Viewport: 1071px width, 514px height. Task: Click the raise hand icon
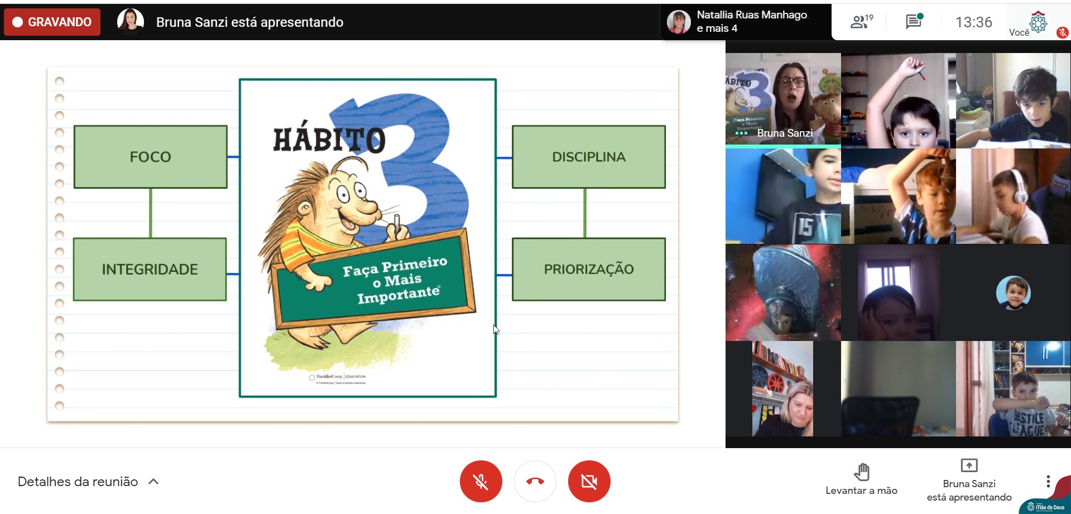[861, 472]
